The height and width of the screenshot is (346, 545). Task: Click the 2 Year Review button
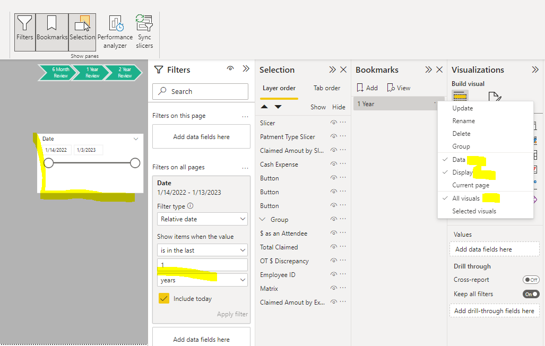pyautogui.click(x=124, y=72)
